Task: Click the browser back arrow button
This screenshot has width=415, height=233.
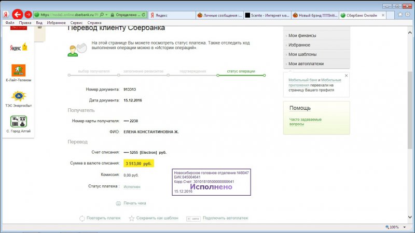Action: coord(18,14)
